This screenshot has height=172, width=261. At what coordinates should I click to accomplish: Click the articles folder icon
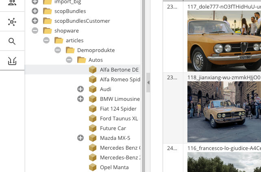point(59,40)
